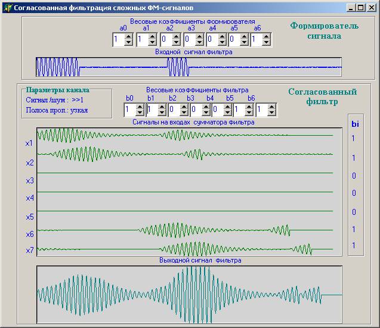
Task: Click the 'Формирователь сигнала' heading
Action: pos(325,31)
